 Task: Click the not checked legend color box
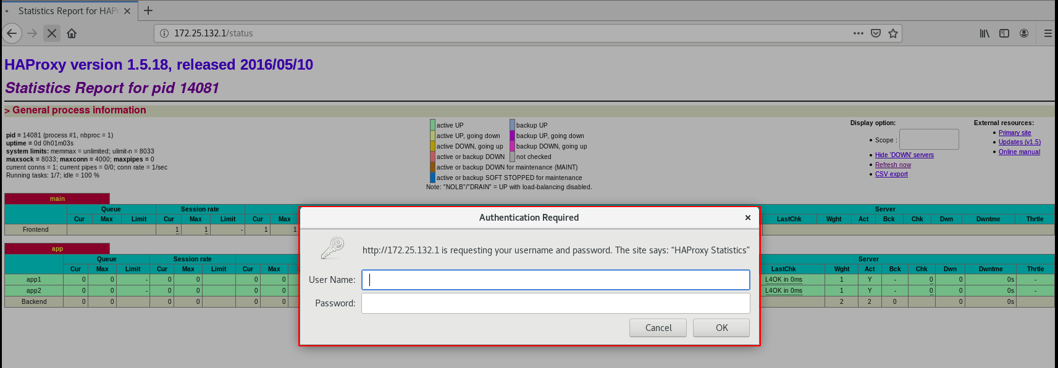tap(513, 157)
